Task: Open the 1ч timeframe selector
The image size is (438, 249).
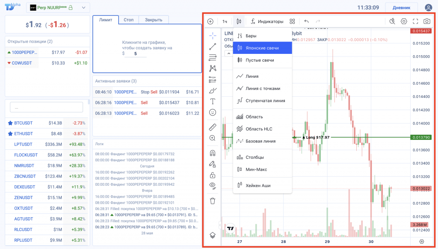Action: (x=225, y=21)
